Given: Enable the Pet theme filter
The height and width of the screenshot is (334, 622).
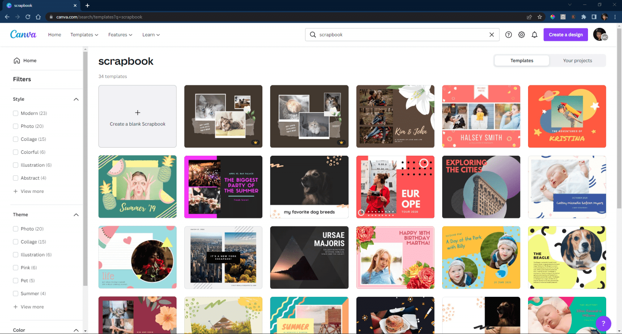Looking at the screenshot, I should (x=15, y=281).
